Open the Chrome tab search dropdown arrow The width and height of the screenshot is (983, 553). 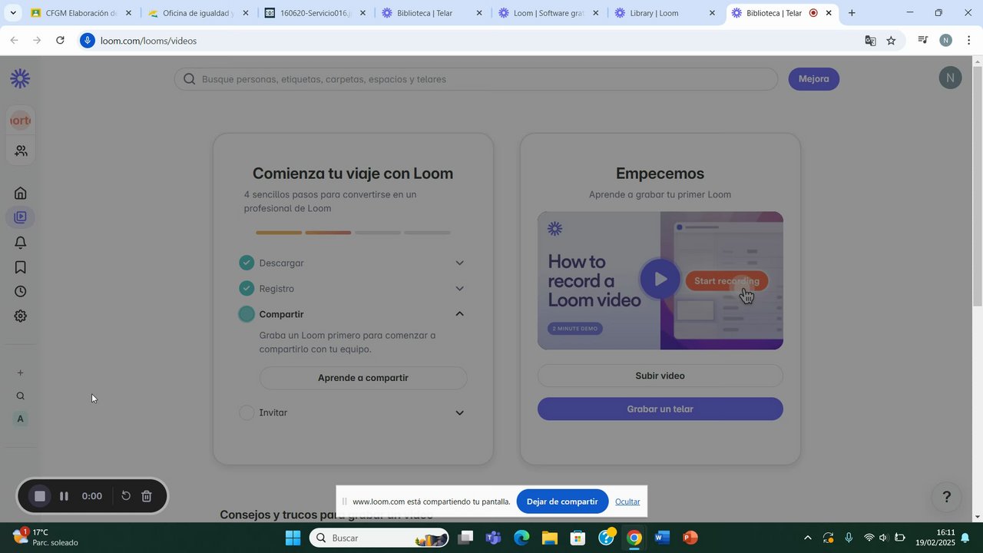13,13
